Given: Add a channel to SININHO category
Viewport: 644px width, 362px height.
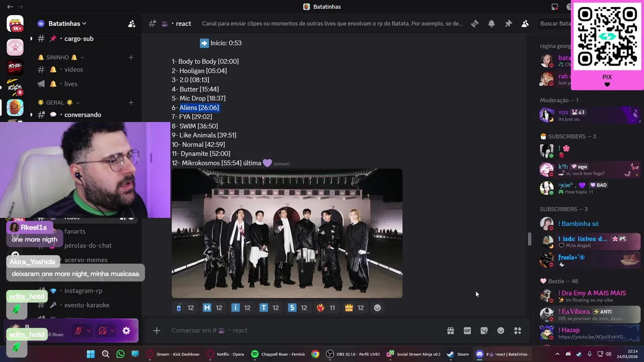Looking at the screenshot, I should 131,57.
